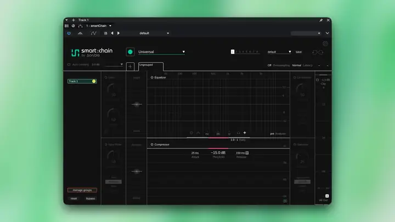This screenshot has width=395, height=222.
Task: Click the redo arrow icon
Action: click(321, 52)
